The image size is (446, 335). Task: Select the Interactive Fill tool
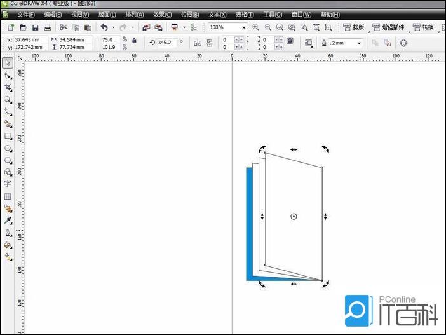click(8, 257)
